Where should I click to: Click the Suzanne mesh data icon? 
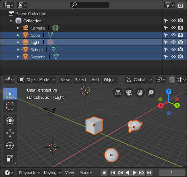[56, 57]
